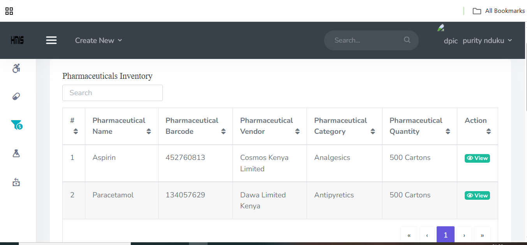The height and width of the screenshot is (245, 527).
Task: Select the funnel dollar sidebar icon
Action: 16,125
